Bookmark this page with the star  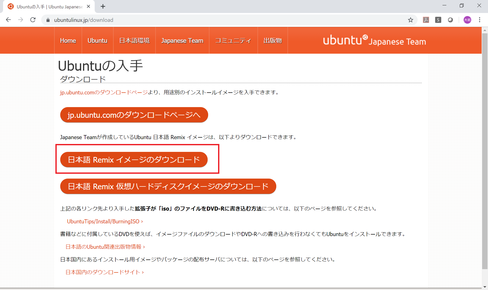click(410, 20)
